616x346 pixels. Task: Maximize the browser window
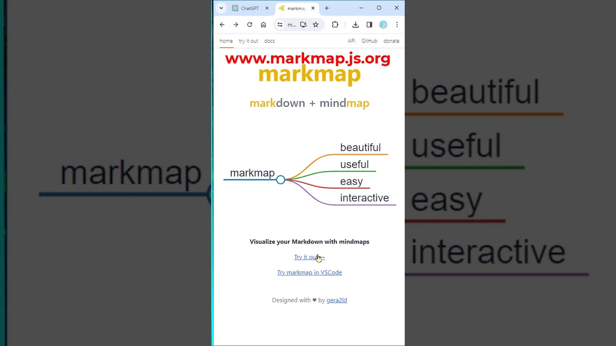379,8
